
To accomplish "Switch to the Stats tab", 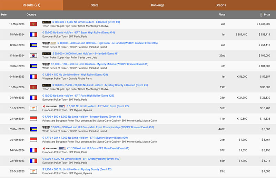I will click(95, 5).
